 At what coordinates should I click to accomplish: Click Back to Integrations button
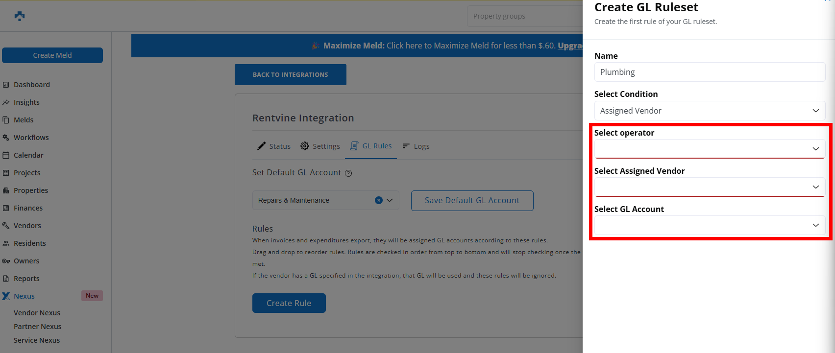click(290, 75)
